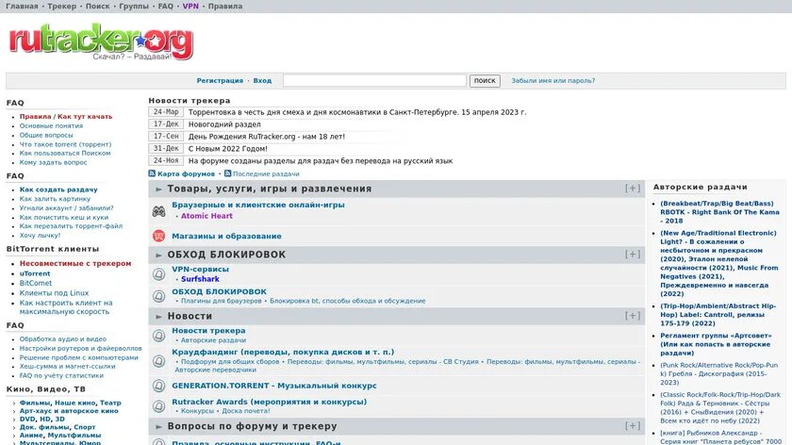The image size is (792, 445).
Task: Open Группы in top navigation
Action: coord(134,6)
